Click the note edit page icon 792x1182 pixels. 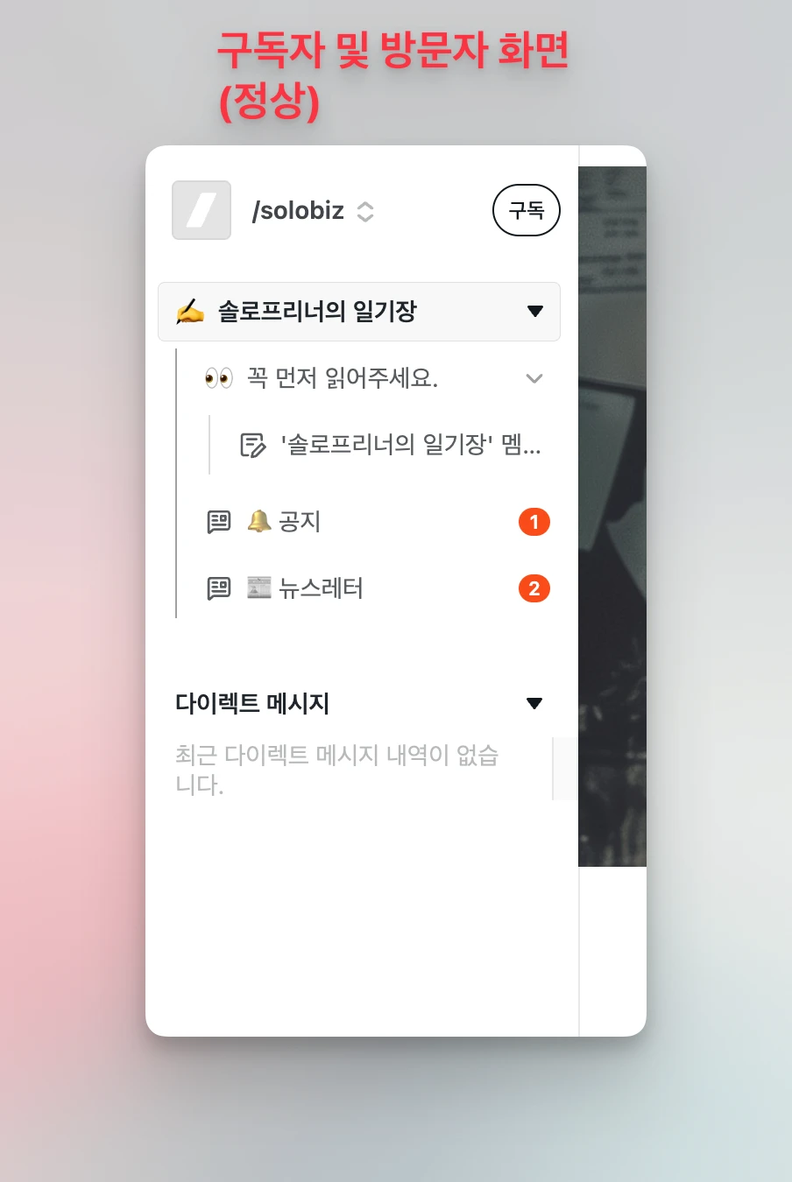(x=252, y=445)
